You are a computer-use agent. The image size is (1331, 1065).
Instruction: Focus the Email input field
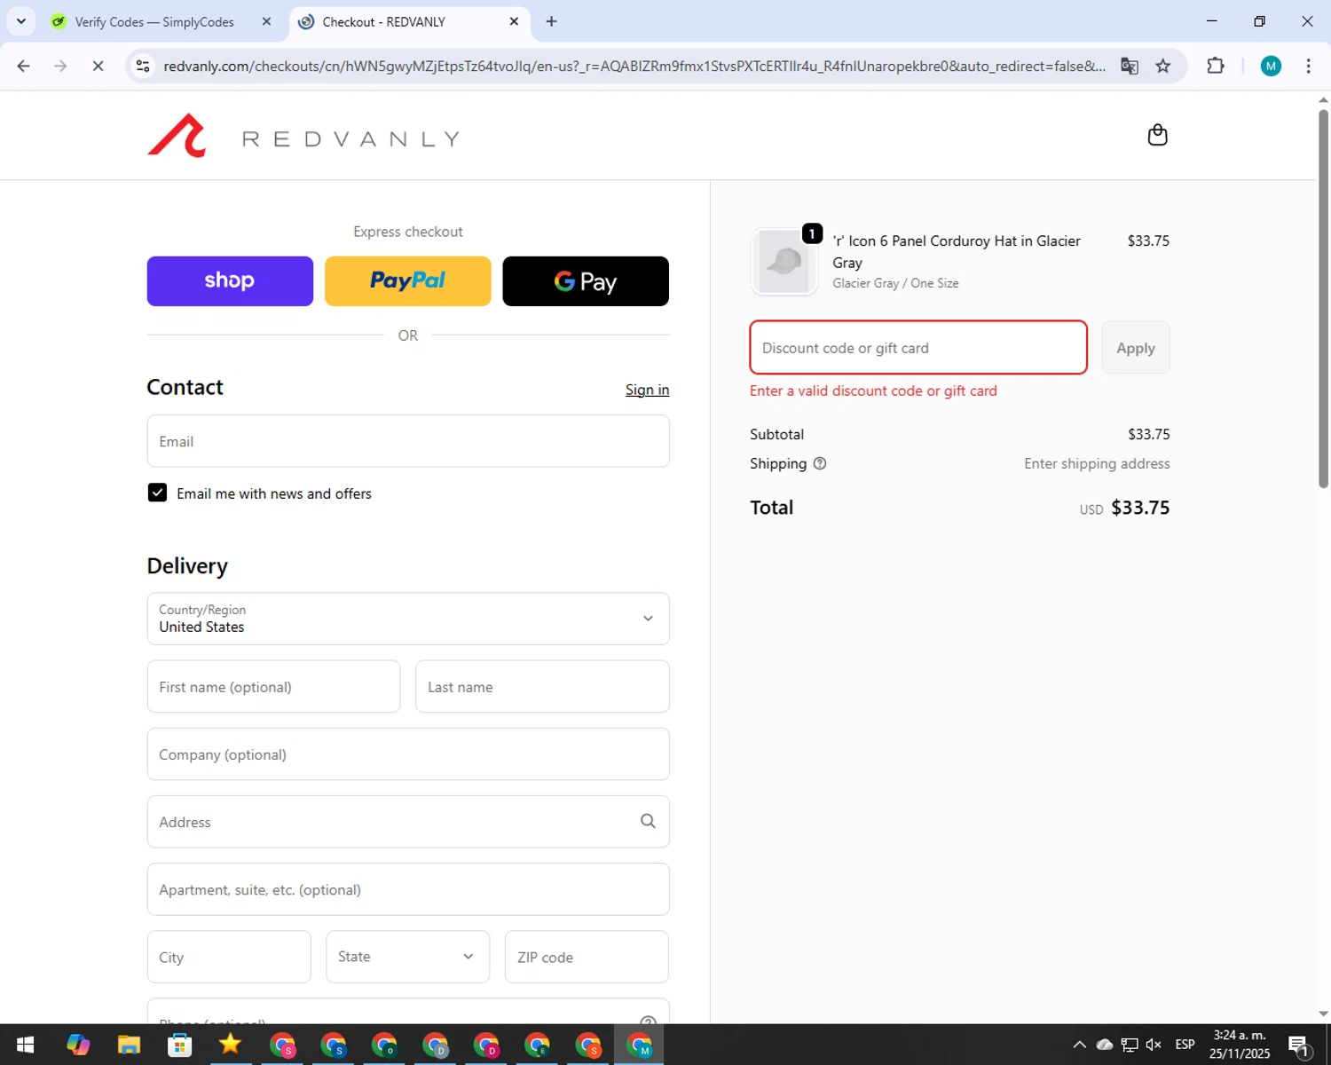(408, 441)
